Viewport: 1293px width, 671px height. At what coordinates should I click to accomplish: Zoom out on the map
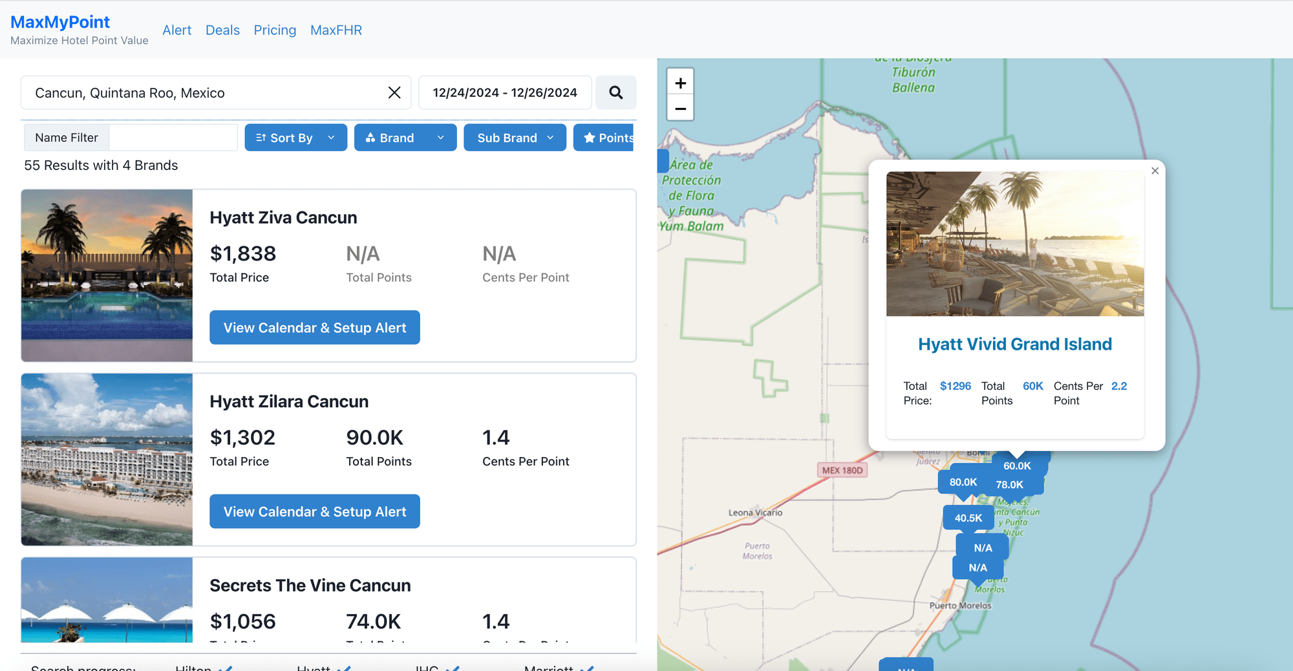click(x=680, y=109)
